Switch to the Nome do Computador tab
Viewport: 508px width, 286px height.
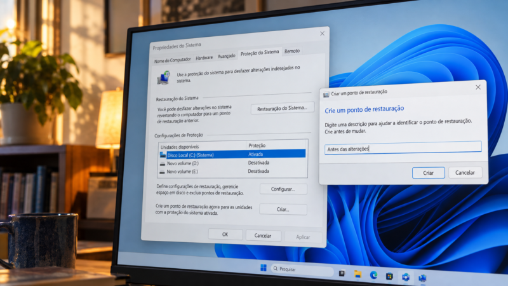coord(172,60)
